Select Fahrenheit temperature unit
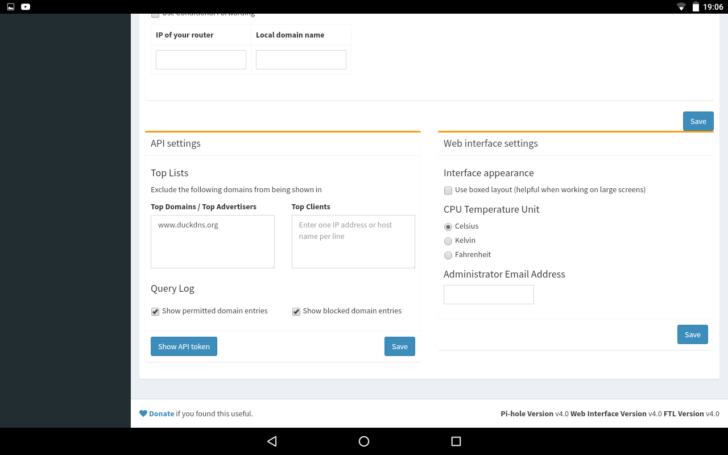The height and width of the screenshot is (455, 728). [x=448, y=255]
